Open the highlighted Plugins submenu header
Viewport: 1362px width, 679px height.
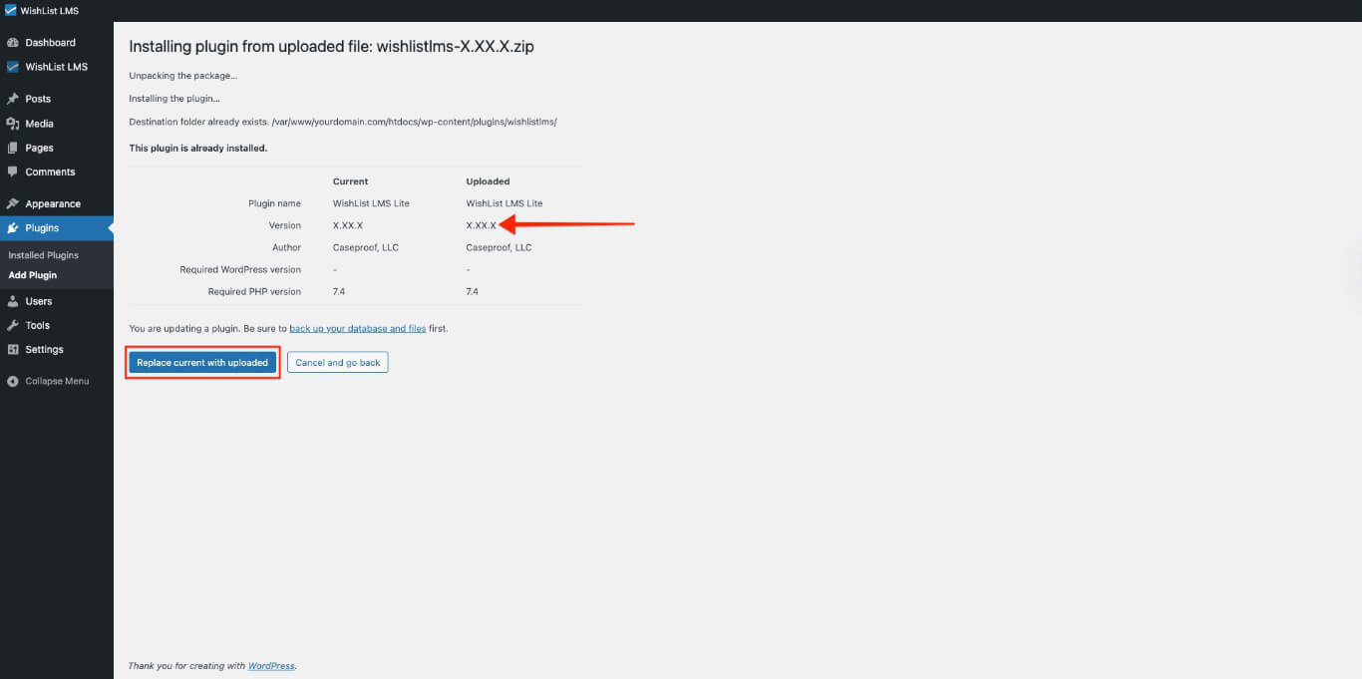click(x=40, y=227)
